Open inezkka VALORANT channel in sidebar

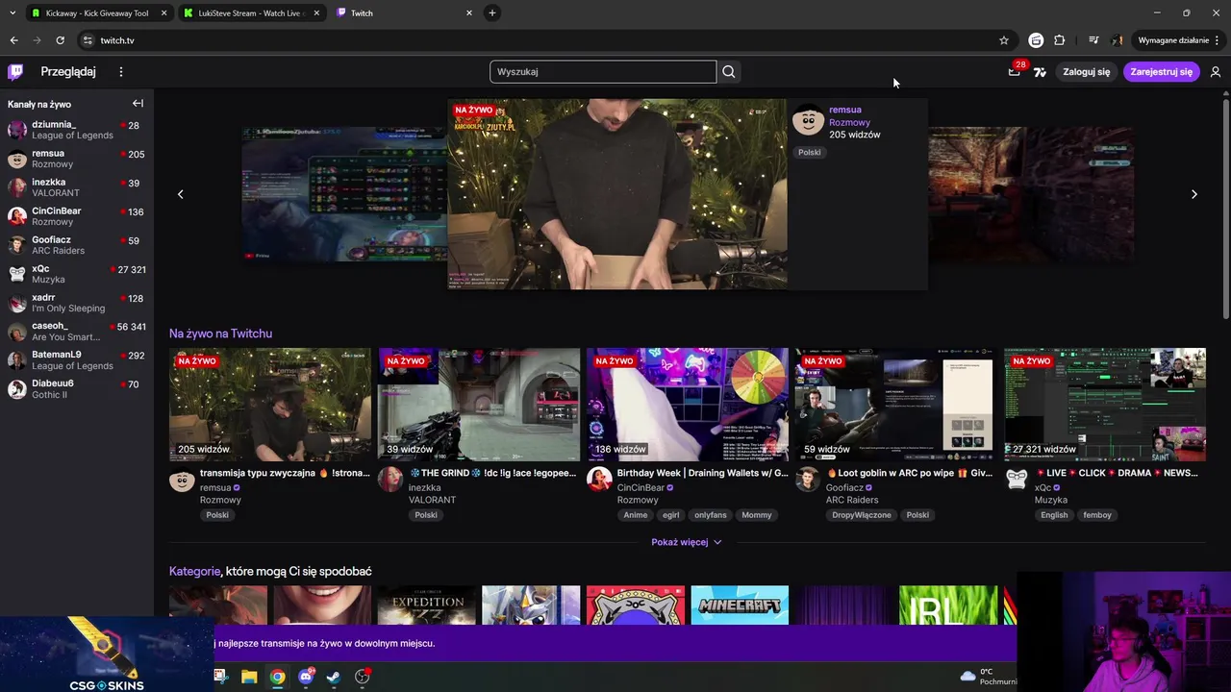click(x=76, y=187)
